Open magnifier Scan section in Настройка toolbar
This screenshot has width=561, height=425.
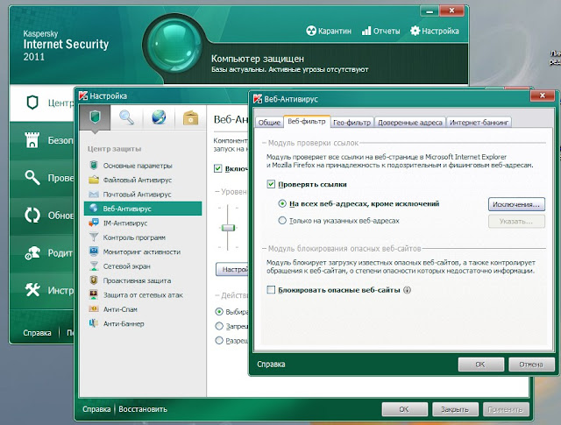[x=126, y=117]
